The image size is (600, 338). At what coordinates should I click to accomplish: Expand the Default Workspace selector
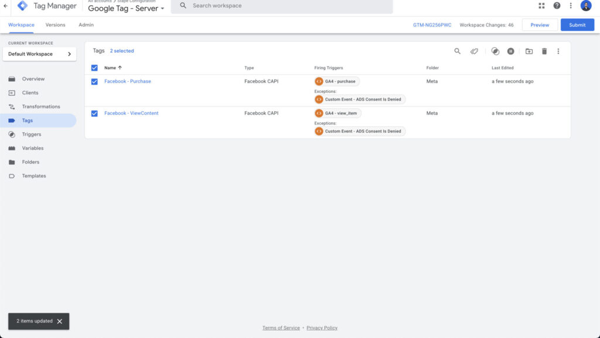[x=40, y=54]
